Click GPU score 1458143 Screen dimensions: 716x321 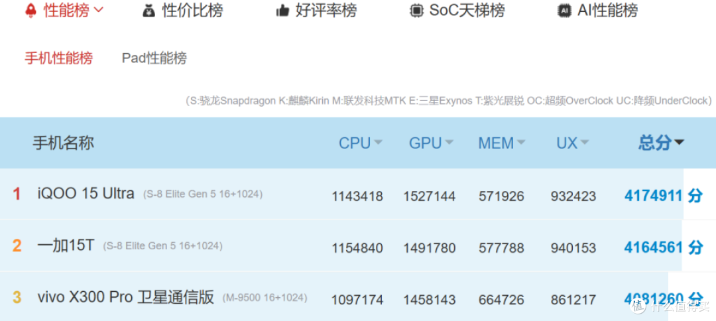pyautogui.click(x=429, y=300)
